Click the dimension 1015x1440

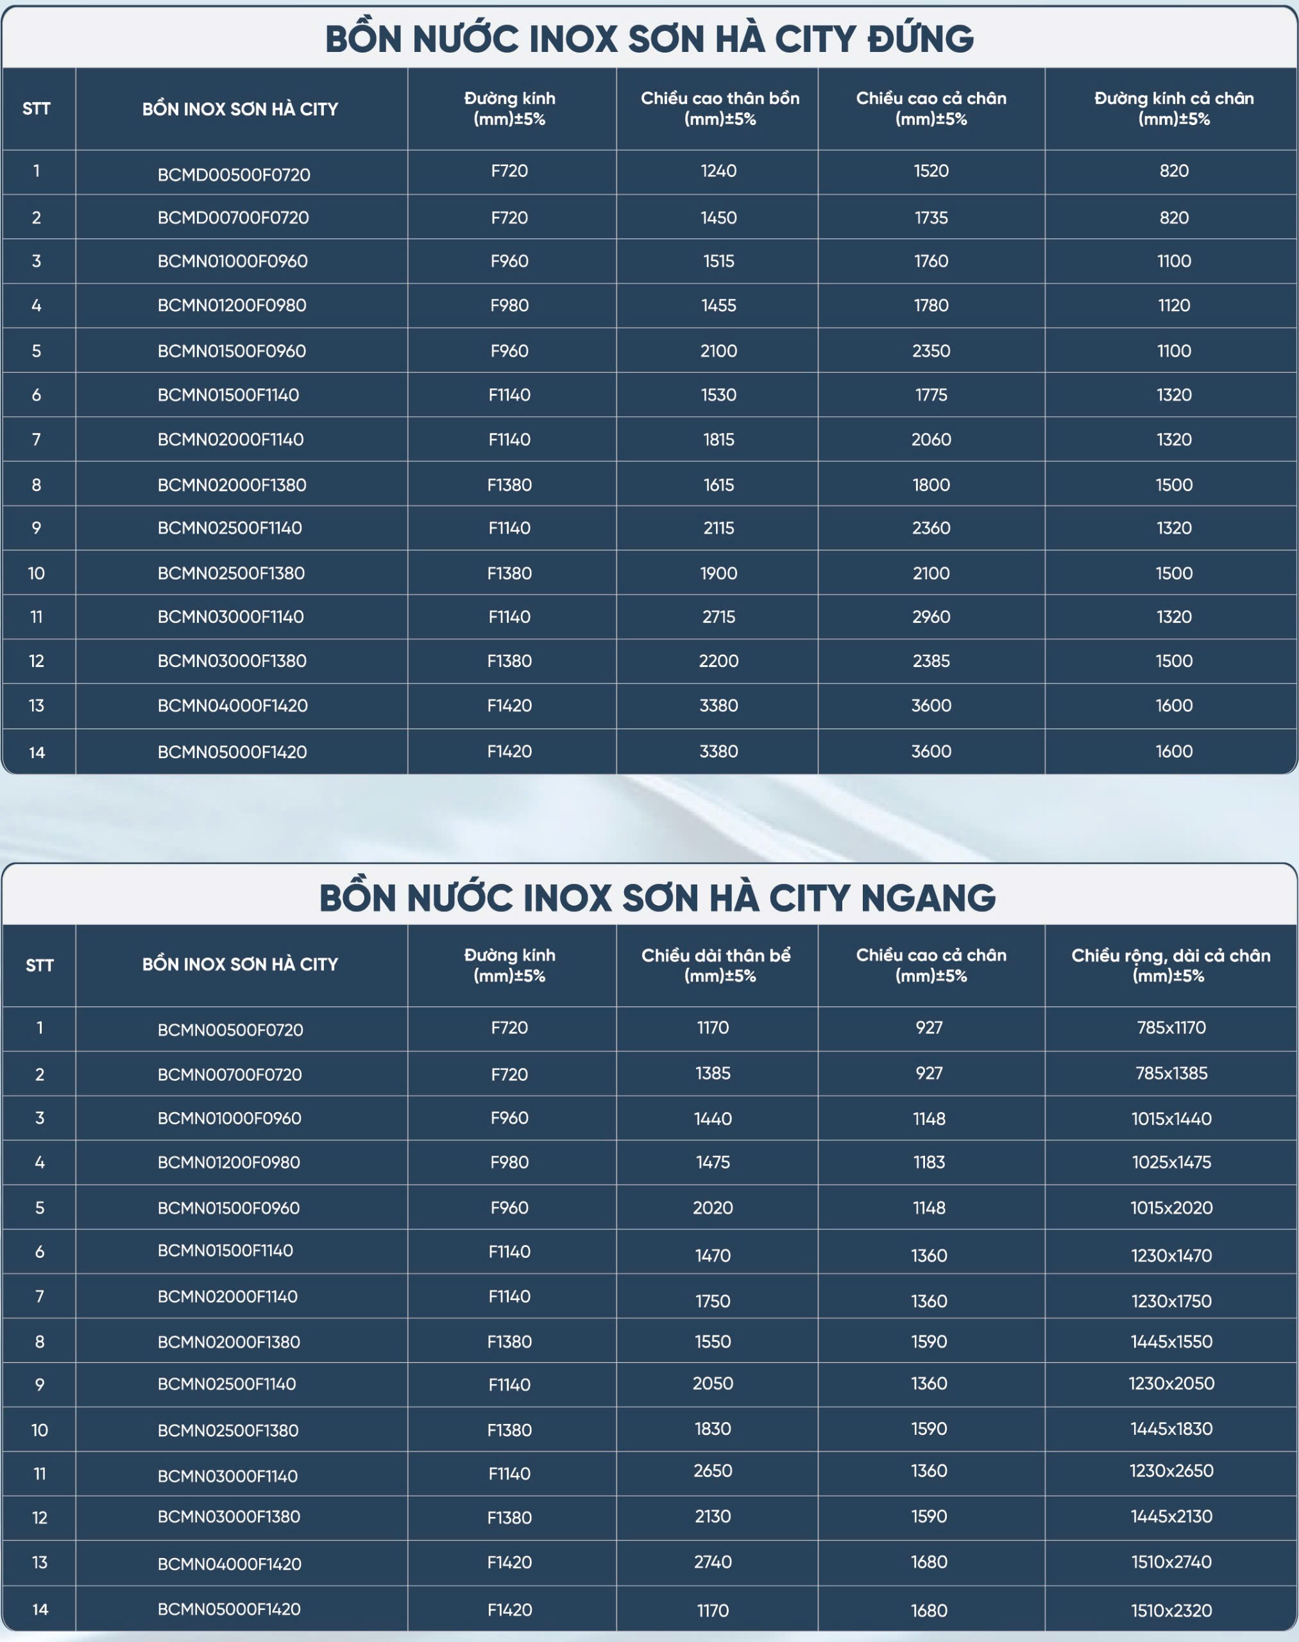[1171, 1119]
